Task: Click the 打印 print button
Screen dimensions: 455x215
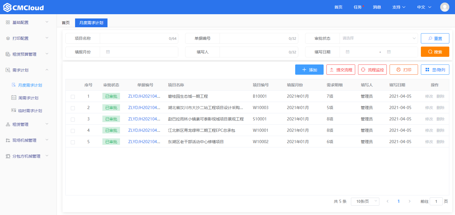Action: click(x=404, y=70)
